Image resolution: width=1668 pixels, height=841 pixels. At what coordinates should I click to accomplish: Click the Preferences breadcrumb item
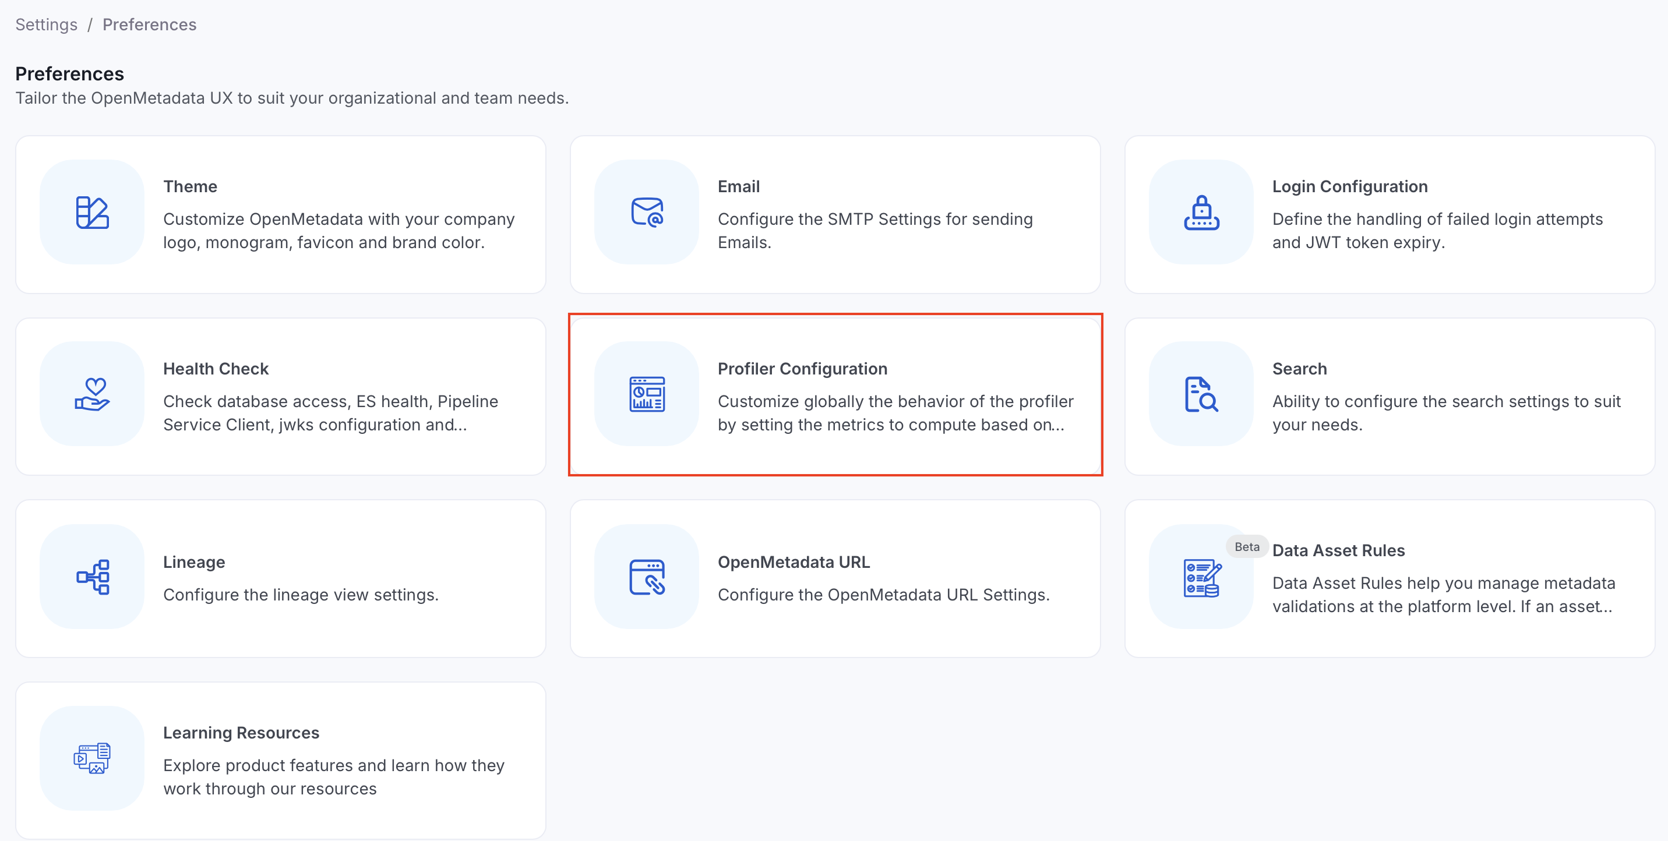(150, 24)
